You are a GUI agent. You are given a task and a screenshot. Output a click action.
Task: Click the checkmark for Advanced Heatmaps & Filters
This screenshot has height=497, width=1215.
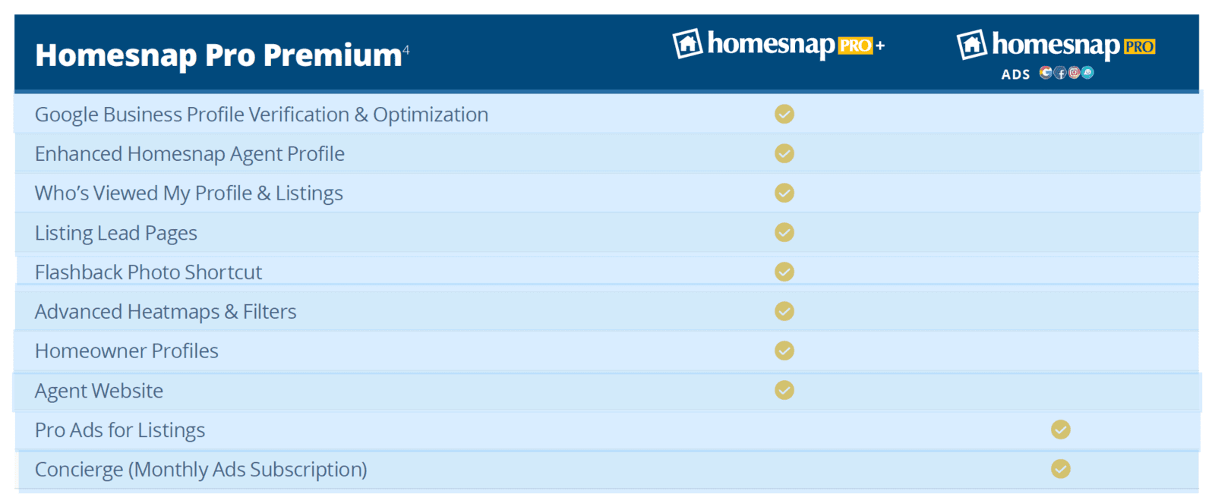pos(784,311)
